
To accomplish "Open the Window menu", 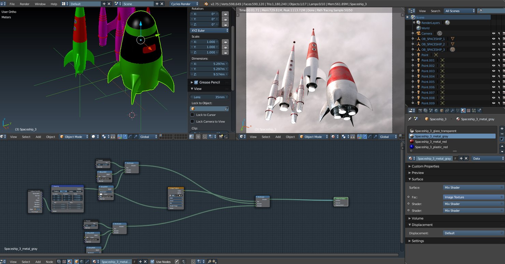I will click(x=40, y=4).
